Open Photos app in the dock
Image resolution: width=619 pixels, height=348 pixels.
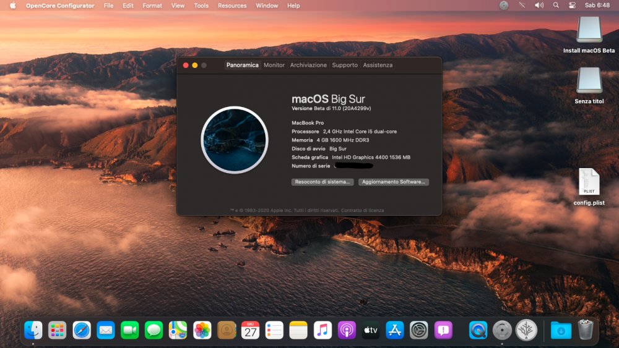tap(202, 330)
